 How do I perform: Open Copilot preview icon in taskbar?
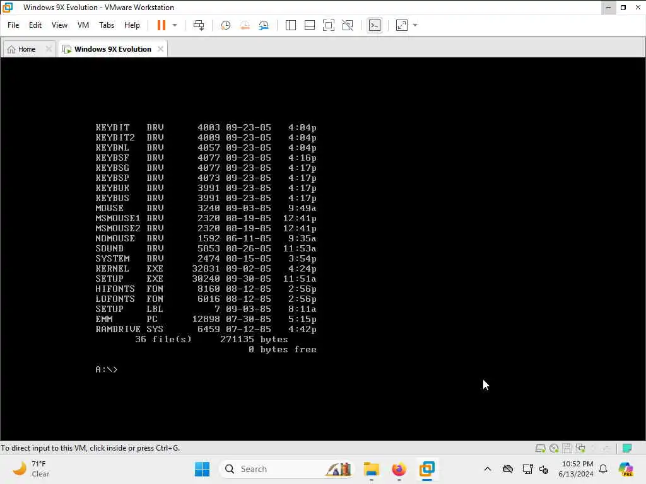click(626, 469)
